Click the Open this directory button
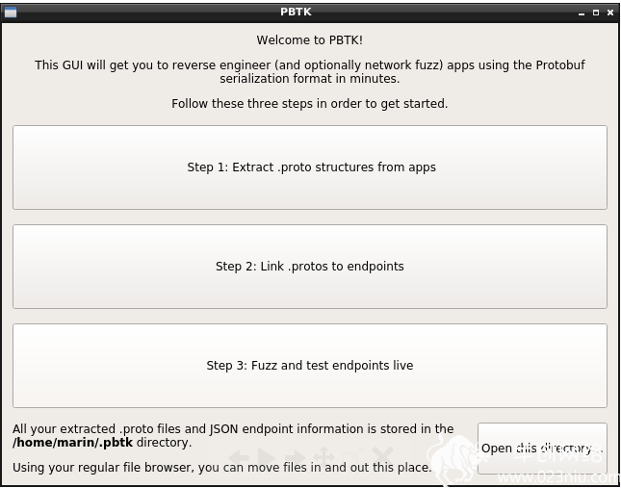 click(542, 448)
